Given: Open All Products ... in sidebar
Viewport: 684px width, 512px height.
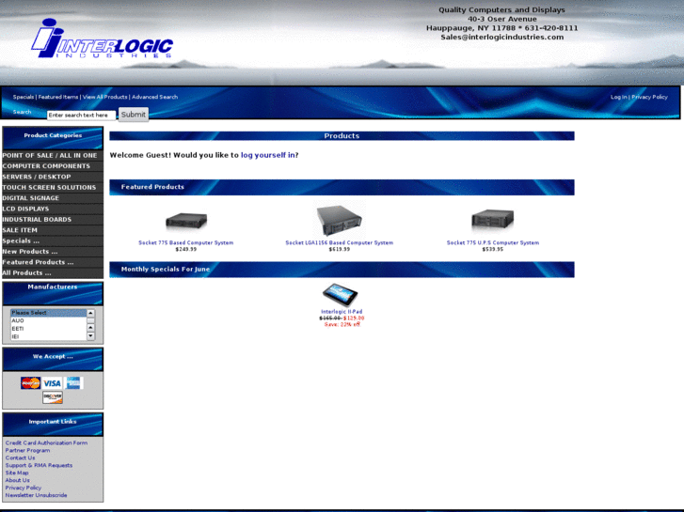Looking at the screenshot, I should [x=53, y=272].
